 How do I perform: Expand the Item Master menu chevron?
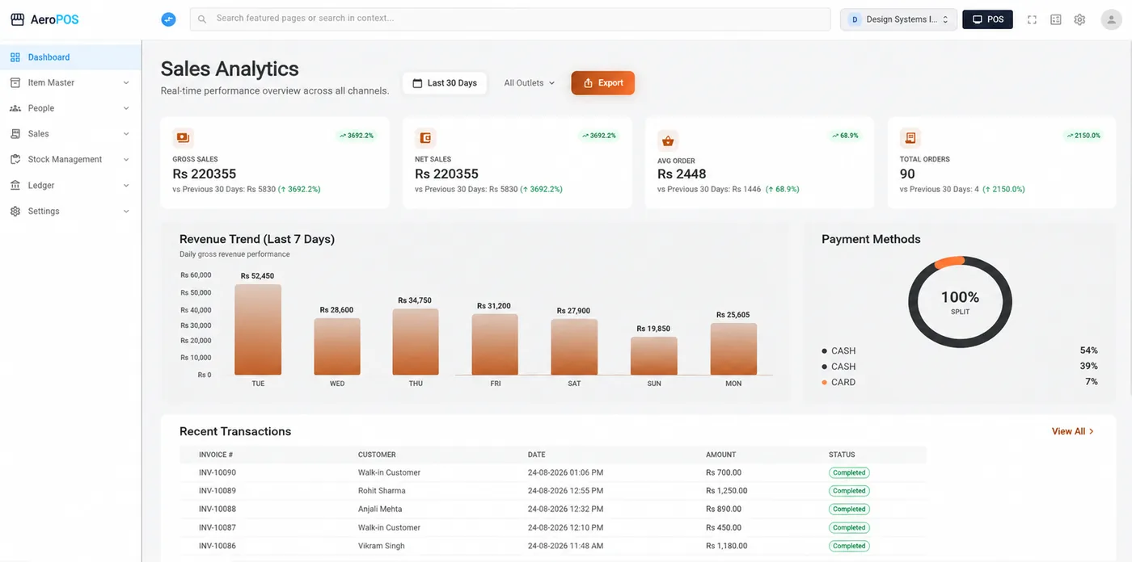126,82
